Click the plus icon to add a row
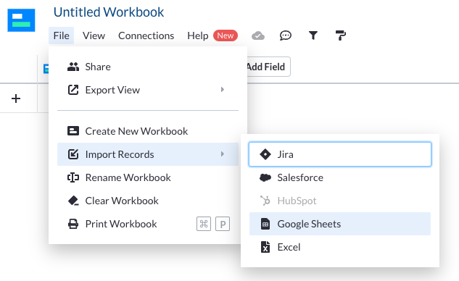Screen dimensions: 459x281 click(x=16, y=98)
